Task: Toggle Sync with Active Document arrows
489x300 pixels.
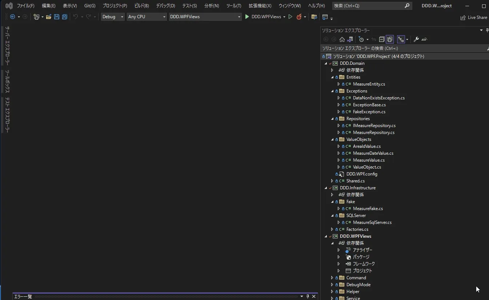Action: [374, 39]
